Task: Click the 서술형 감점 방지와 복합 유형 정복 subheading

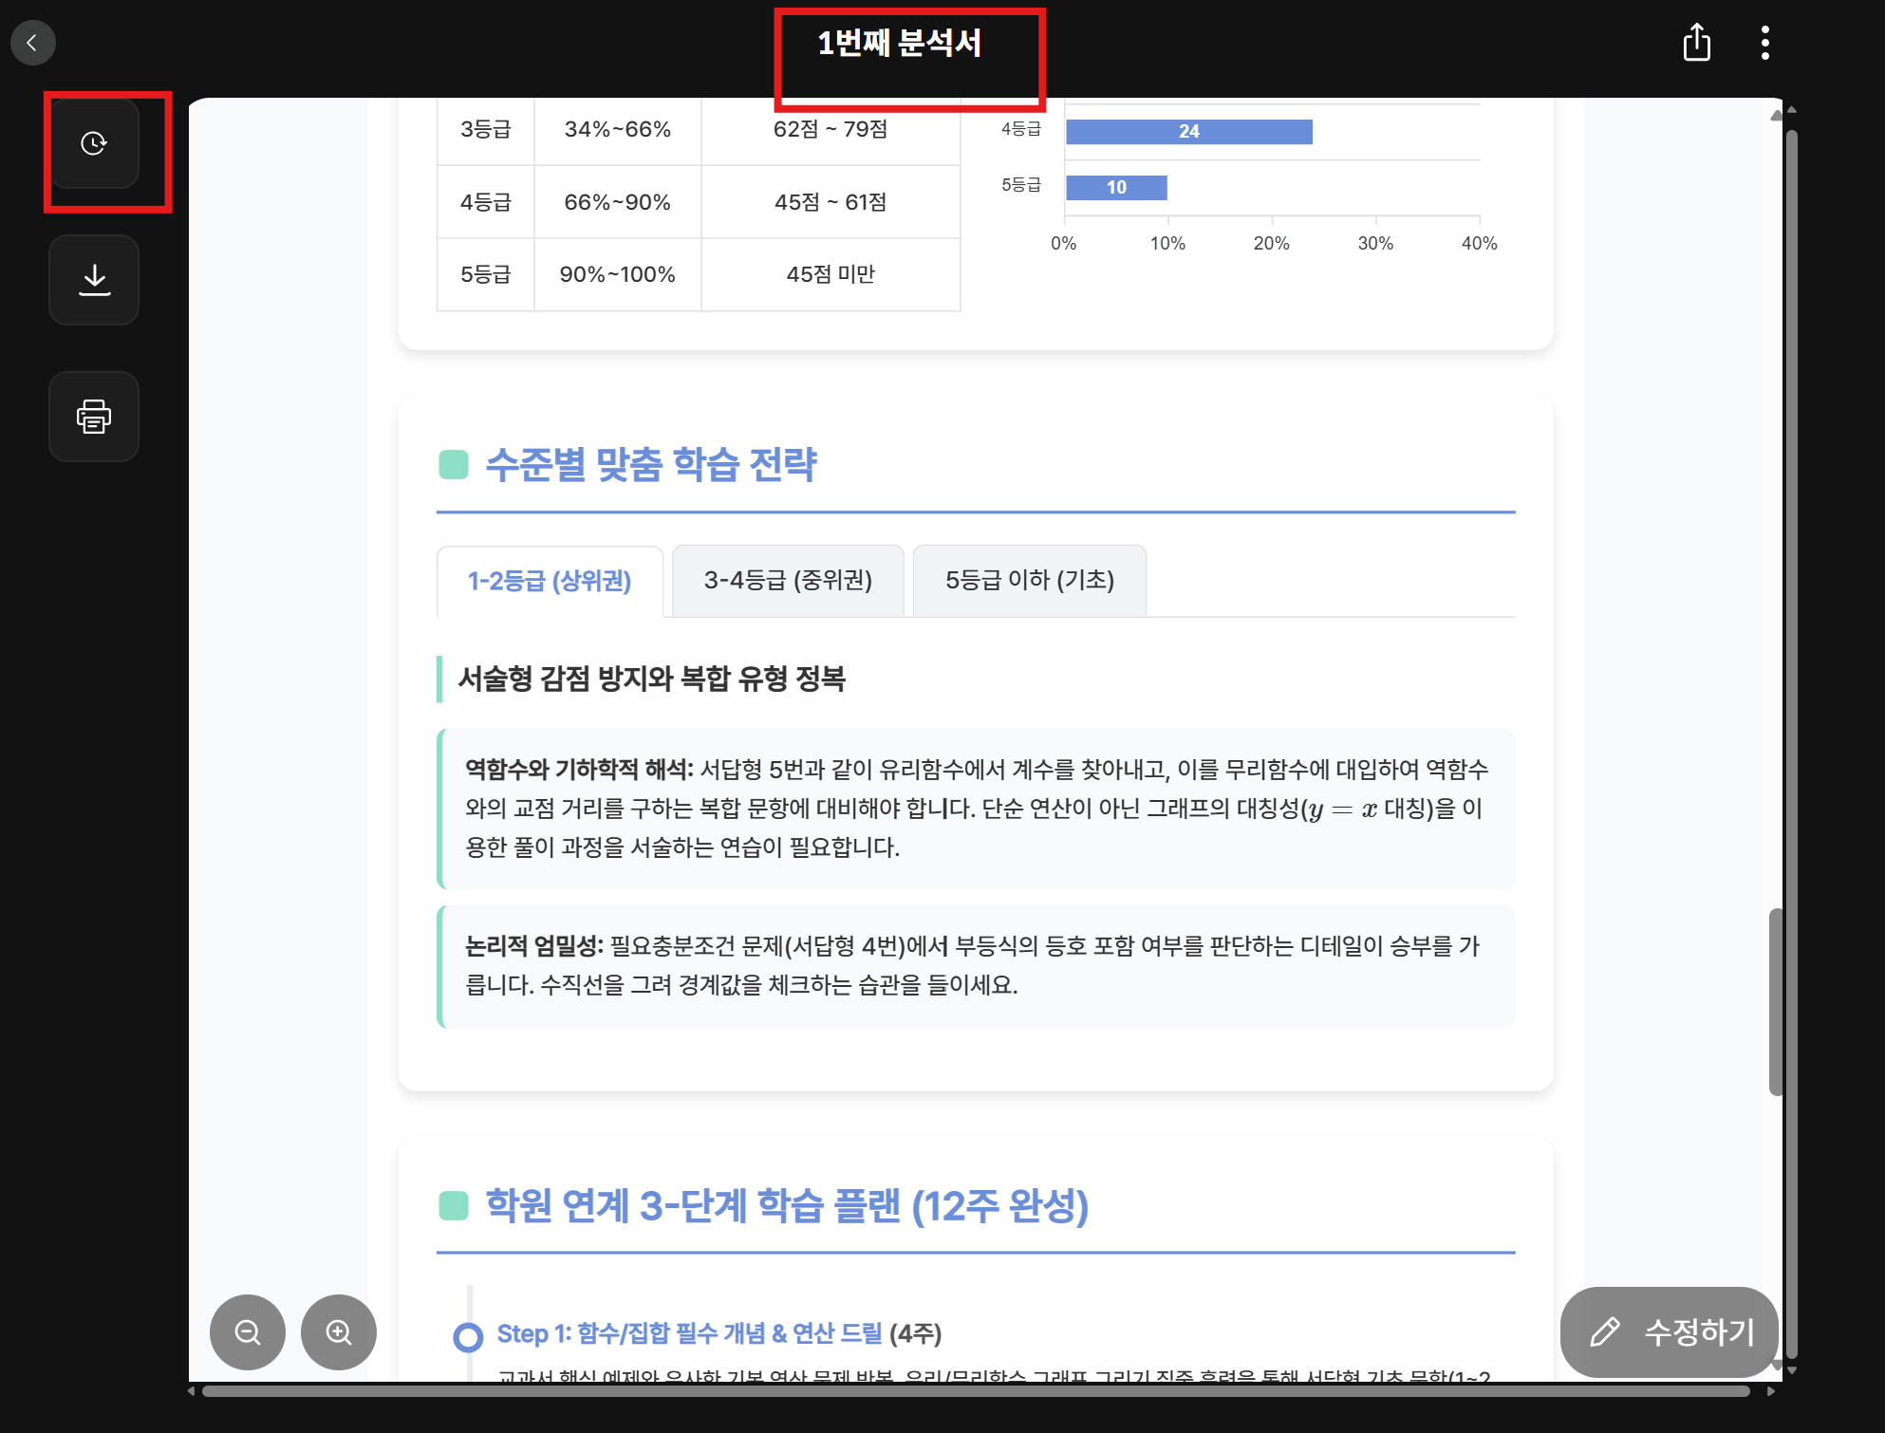Action: [652, 679]
